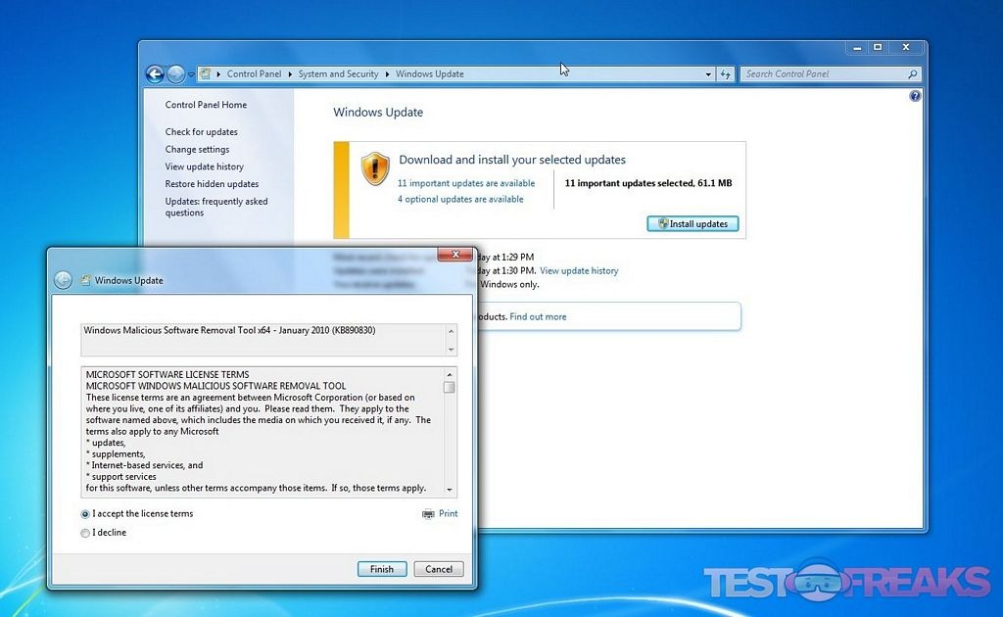This screenshot has height=617, width=1003.
Task: Click the KB890830 update name text
Action: point(229,331)
